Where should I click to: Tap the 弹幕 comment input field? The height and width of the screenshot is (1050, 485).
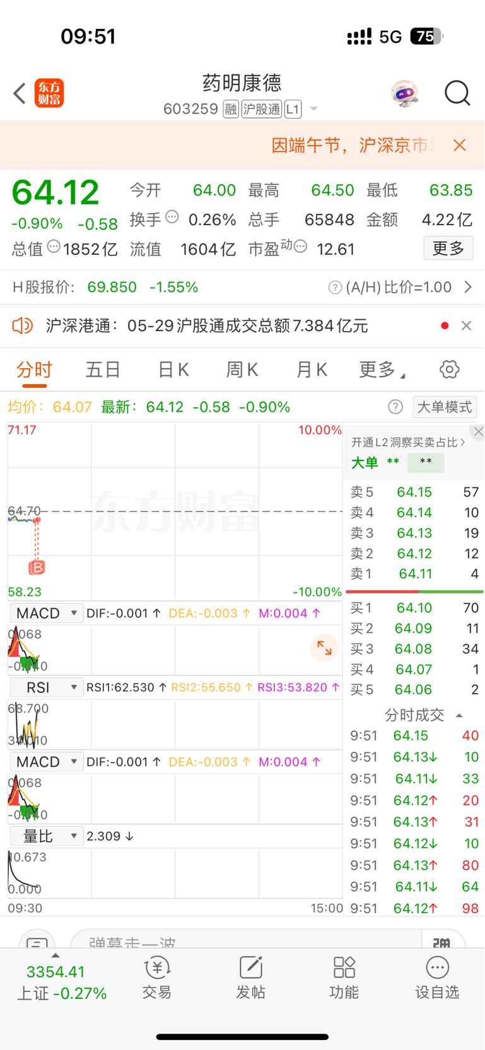[245, 940]
